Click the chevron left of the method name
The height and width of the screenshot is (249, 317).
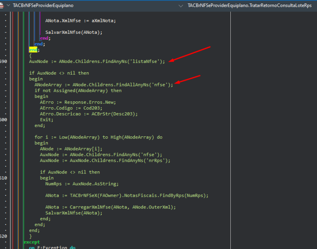pos(181,6)
